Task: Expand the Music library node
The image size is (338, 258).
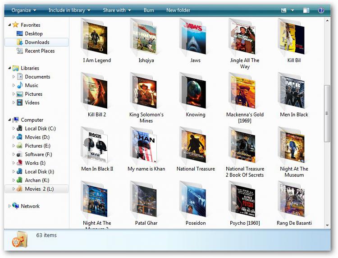Action: click(14, 85)
